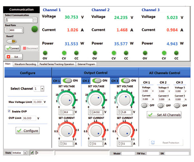
Task: Click the OVP Limit input field
Action: pos(29,118)
